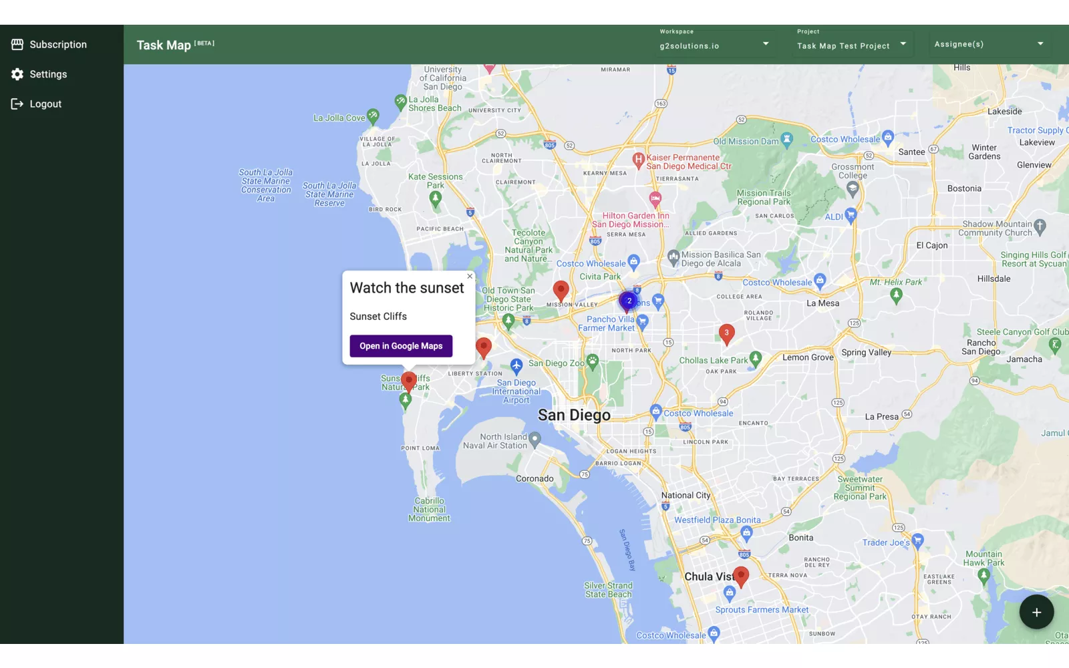Open Settings from the sidebar
The image size is (1069, 668).
click(x=48, y=74)
